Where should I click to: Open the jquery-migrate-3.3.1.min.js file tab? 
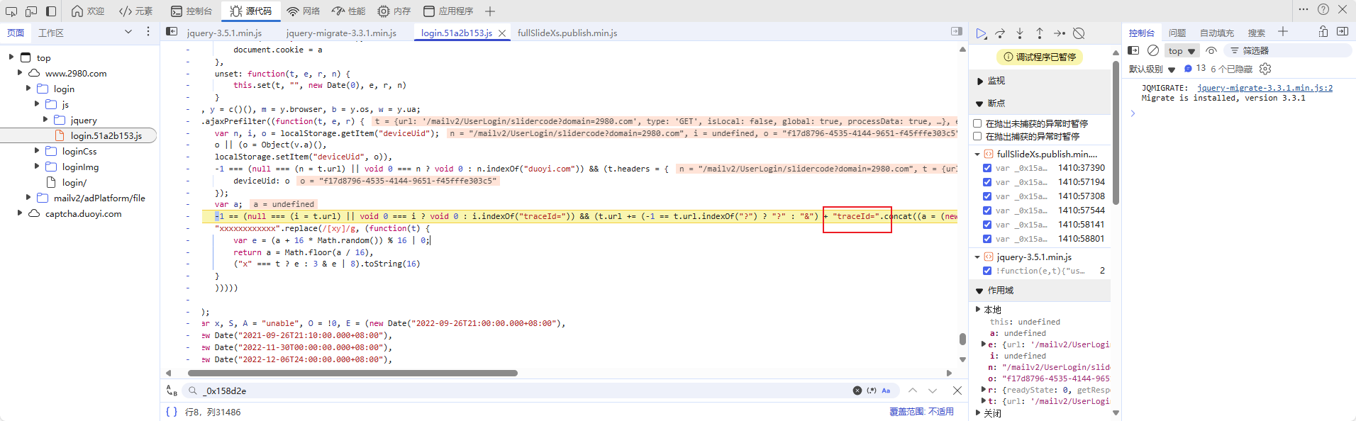pyautogui.click(x=341, y=33)
